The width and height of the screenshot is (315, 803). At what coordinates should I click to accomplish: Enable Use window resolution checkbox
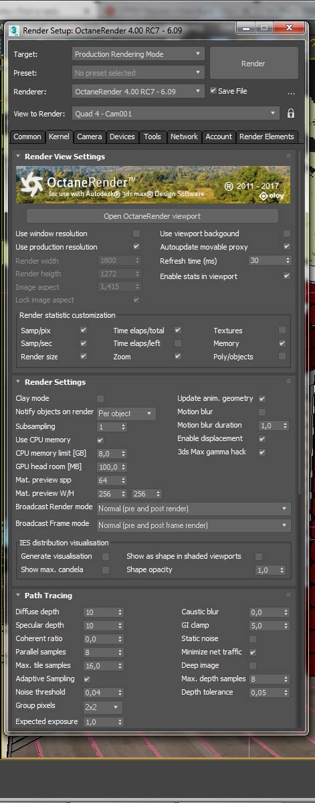point(136,234)
